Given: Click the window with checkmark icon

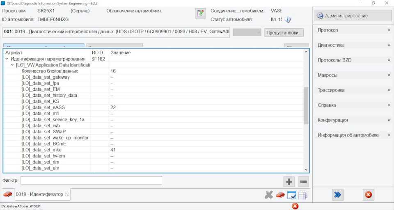Looking at the screenshot, I should (x=291, y=195).
